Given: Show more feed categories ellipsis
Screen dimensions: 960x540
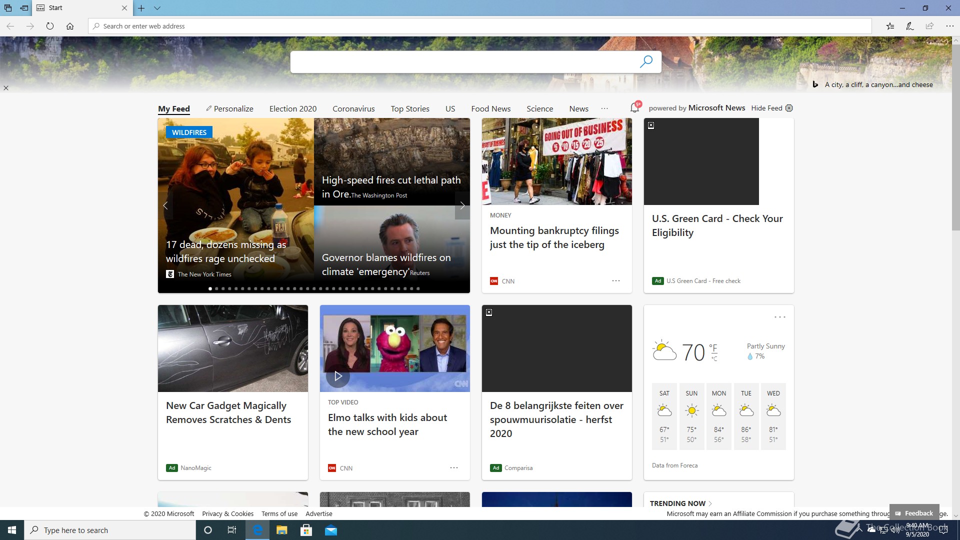Looking at the screenshot, I should (604, 108).
